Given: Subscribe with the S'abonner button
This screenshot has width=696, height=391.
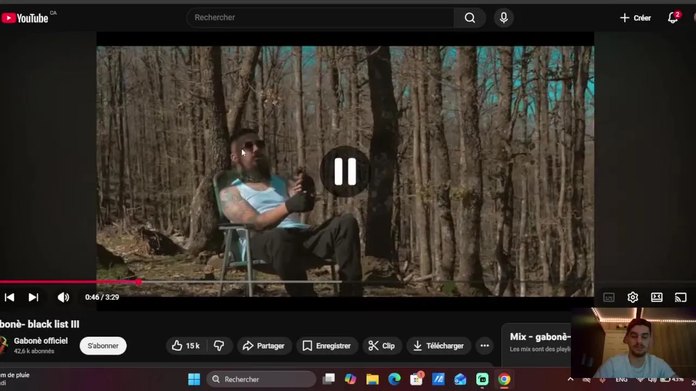Looking at the screenshot, I should (103, 346).
